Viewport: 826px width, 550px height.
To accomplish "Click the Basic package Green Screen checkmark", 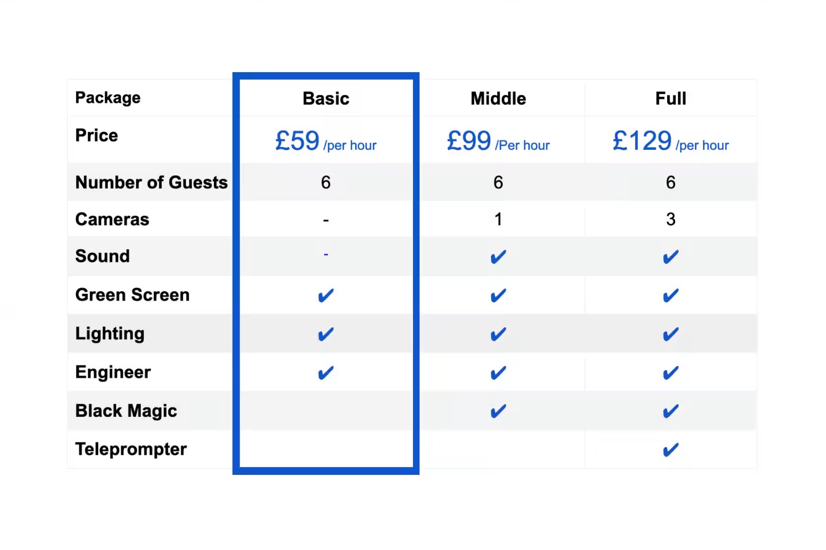I will (325, 296).
